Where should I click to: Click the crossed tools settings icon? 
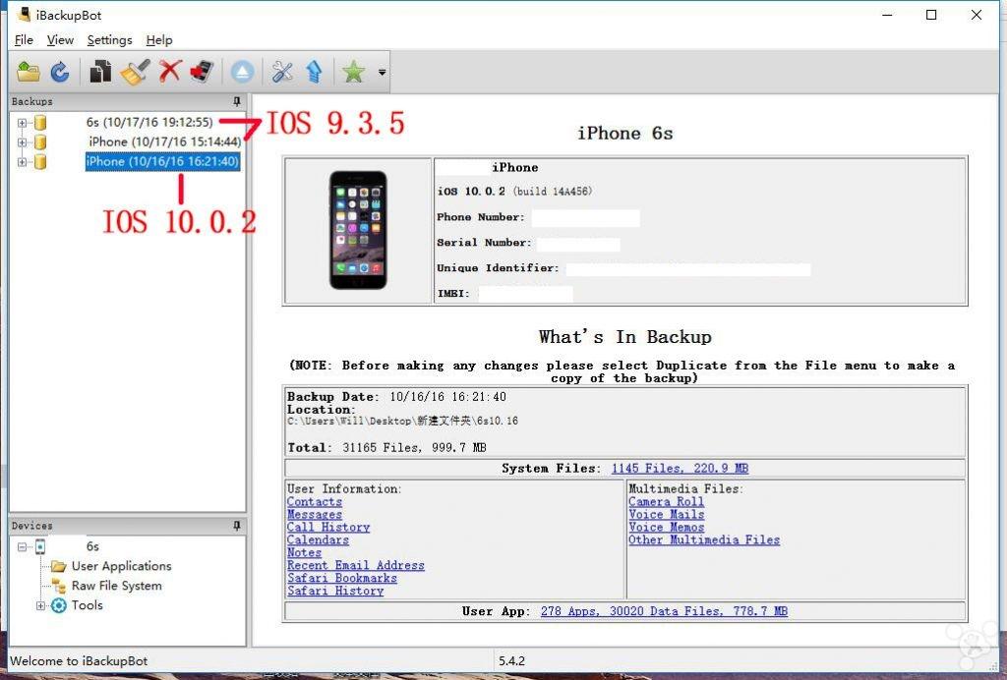[282, 72]
